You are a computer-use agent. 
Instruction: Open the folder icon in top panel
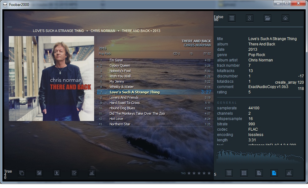click(267, 18)
